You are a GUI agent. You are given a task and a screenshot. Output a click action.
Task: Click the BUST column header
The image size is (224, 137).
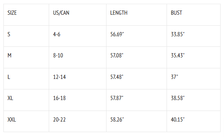pyautogui.click(x=176, y=13)
